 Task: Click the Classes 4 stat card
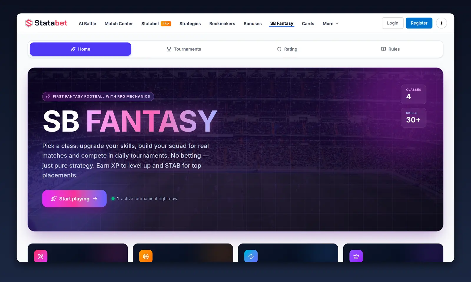point(413,94)
